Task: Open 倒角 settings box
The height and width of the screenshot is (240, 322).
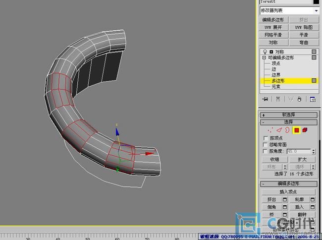Action: tap(285, 207)
